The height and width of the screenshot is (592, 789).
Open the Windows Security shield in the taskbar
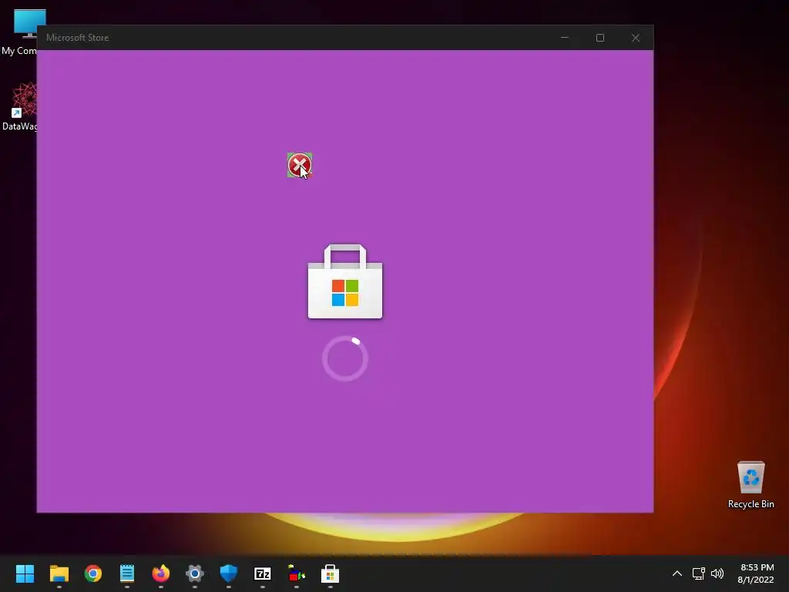(x=228, y=573)
